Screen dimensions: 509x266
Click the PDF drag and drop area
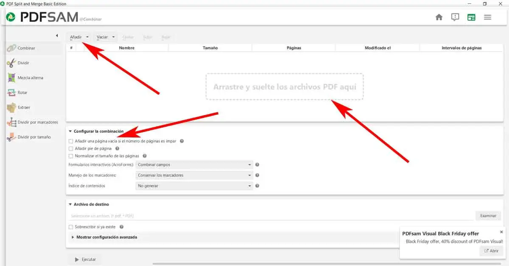pyautogui.click(x=285, y=87)
